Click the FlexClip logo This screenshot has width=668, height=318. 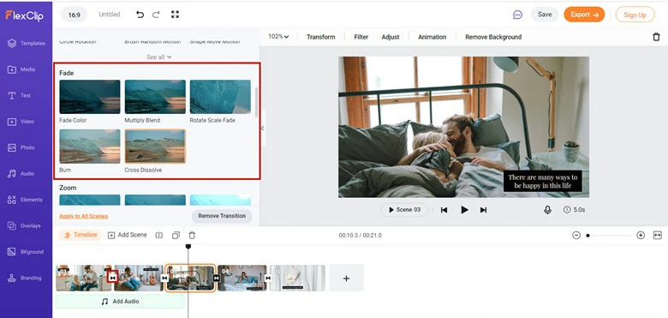(24, 15)
